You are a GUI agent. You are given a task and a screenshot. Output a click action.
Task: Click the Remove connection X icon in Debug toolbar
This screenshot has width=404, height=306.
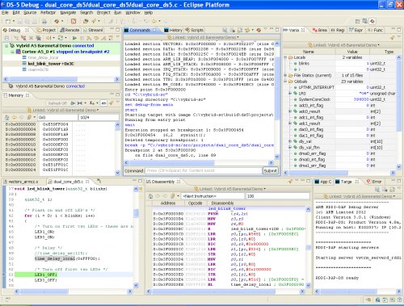(31, 38)
